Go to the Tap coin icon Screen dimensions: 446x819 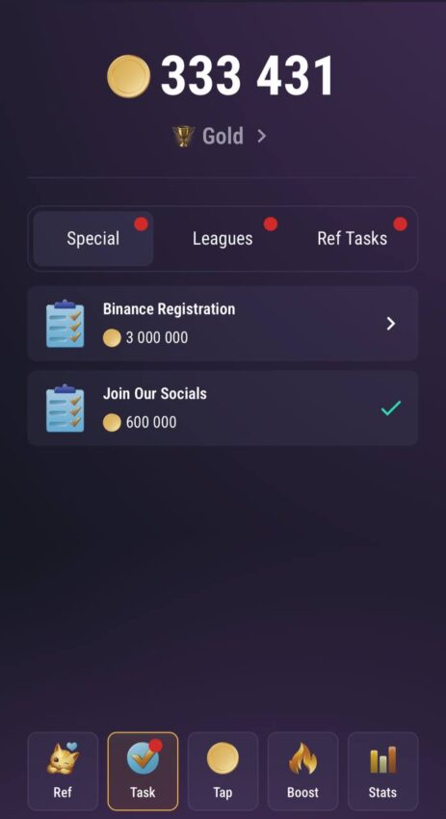point(223,758)
